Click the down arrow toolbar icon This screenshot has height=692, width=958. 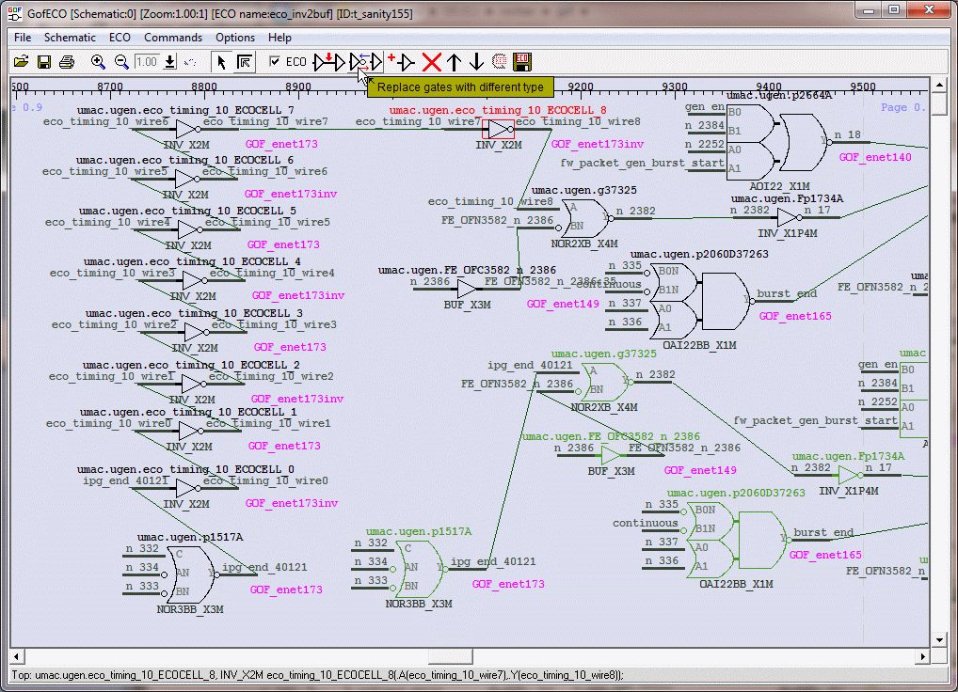tap(476, 62)
